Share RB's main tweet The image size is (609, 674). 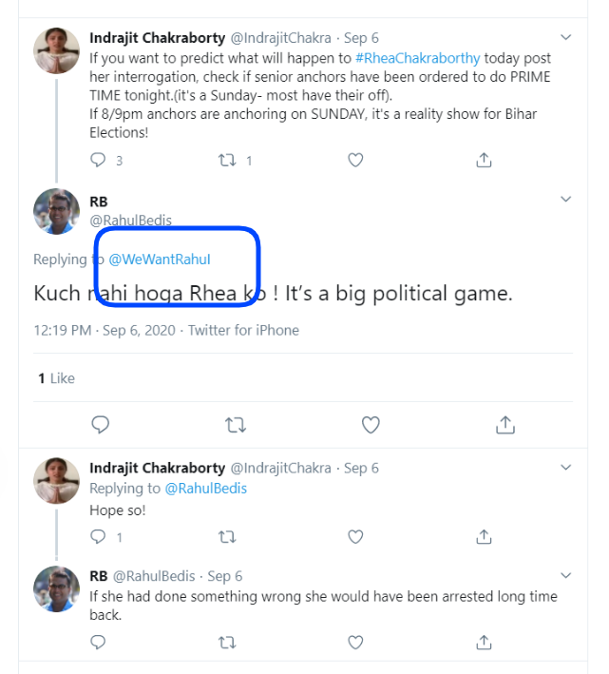505,424
